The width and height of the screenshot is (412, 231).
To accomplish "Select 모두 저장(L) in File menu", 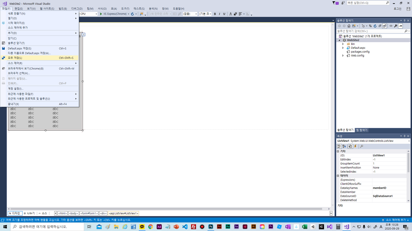I will tap(40, 58).
